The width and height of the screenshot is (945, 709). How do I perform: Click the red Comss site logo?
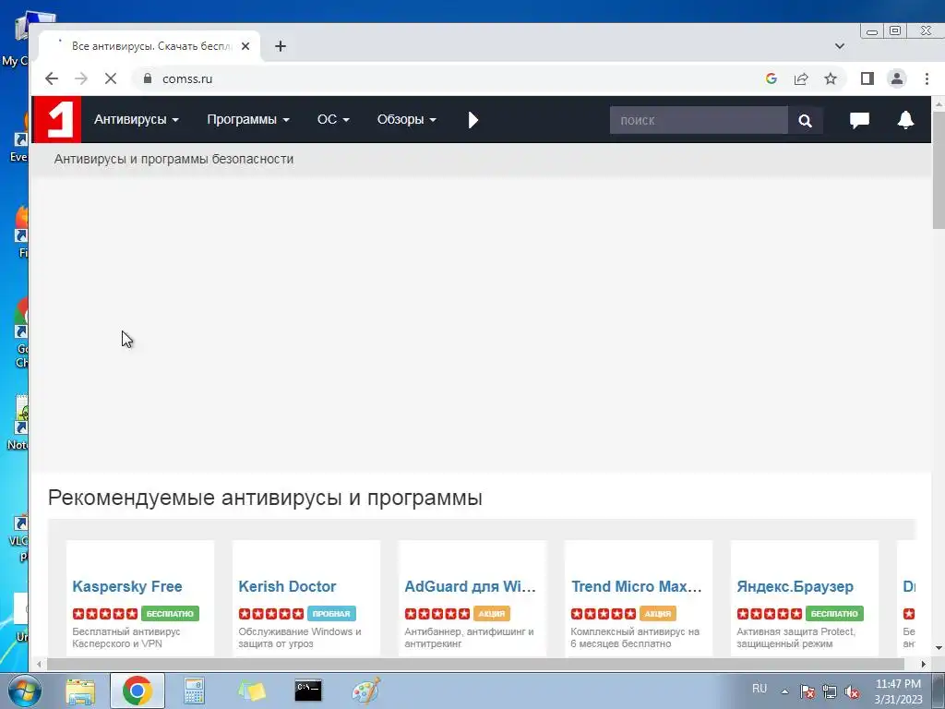(56, 119)
